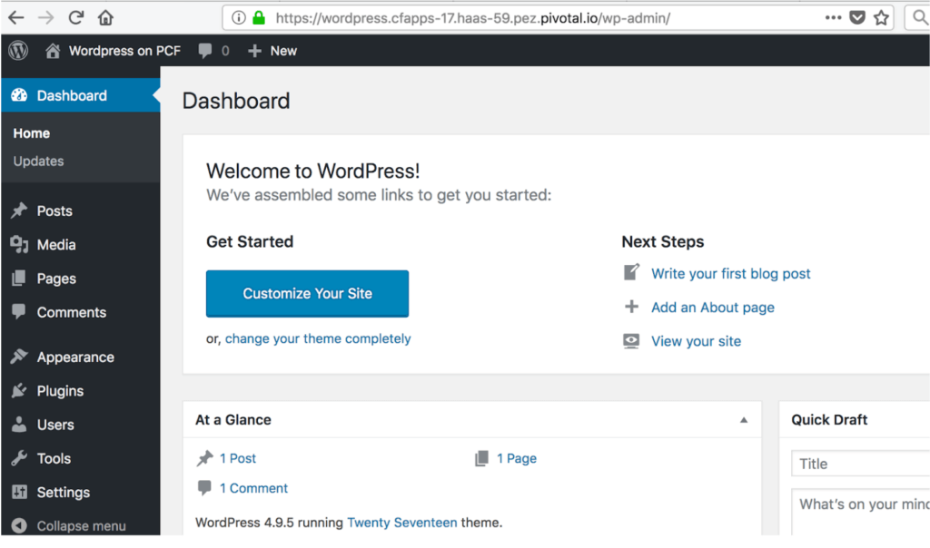The width and height of the screenshot is (930, 548).
Task: Click the Posts pushpin icon in sidebar
Action: pyautogui.click(x=19, y=210)
